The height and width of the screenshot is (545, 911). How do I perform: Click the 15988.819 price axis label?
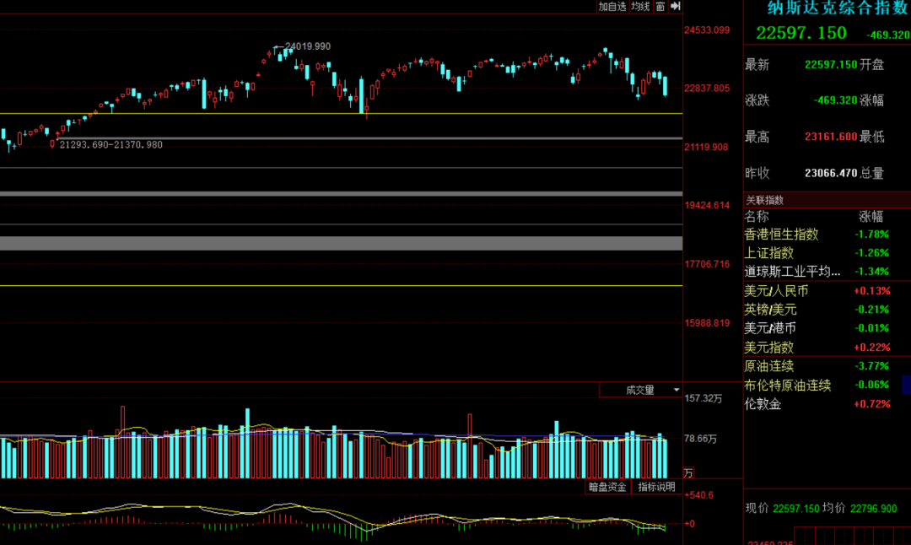707,322
